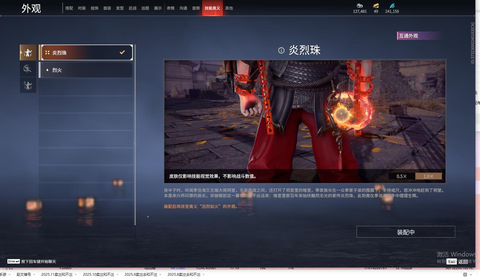The image size is (480, 279).
Task: Switch to the 远程 tab
Action: pyautogui.click(x=145, y=8)
